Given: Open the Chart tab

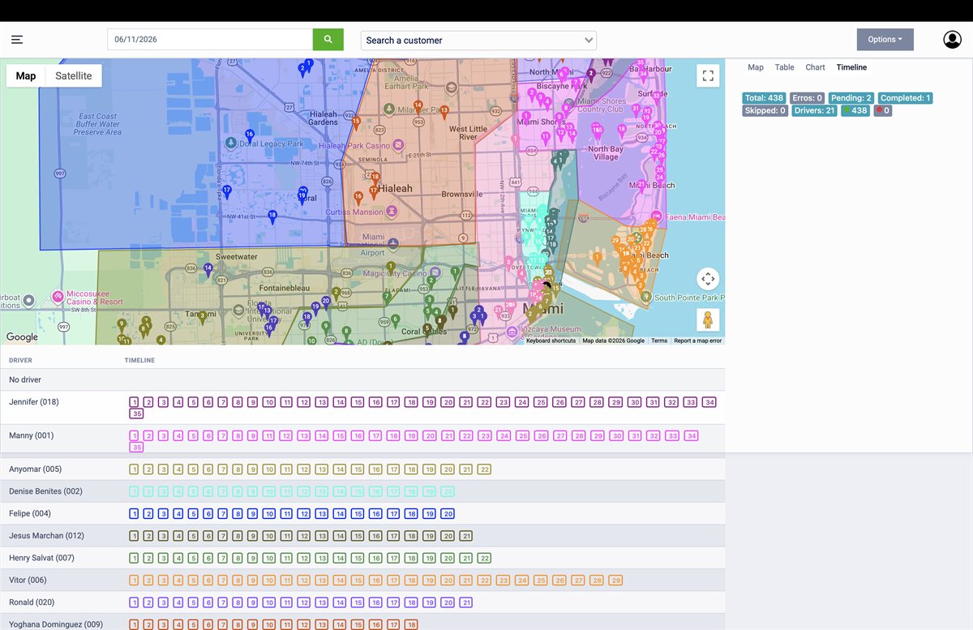Looking at the screenshot, I should [815, 67].
